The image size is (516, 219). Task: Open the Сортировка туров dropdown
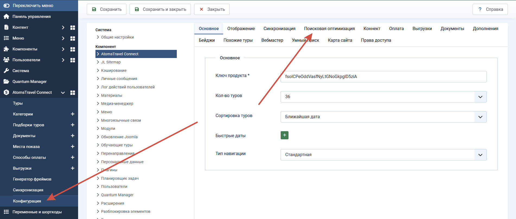point(383,117)
